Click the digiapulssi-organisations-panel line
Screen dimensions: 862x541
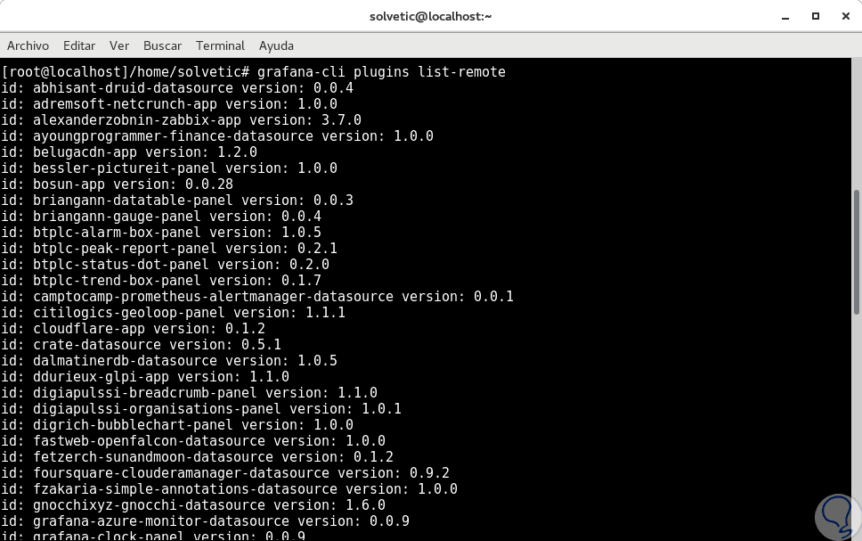(201, 408)
